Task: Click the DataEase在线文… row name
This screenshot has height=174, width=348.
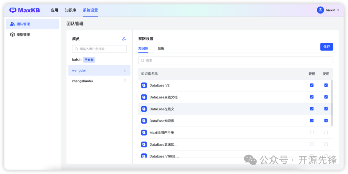Action: pos(164,109)
